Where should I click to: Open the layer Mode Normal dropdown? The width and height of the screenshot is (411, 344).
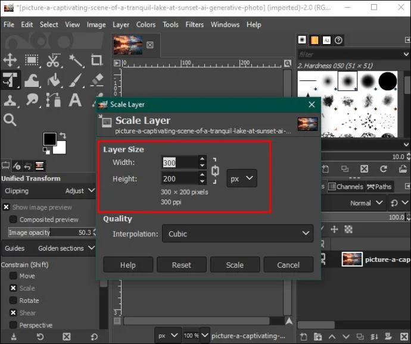point(354,203)
